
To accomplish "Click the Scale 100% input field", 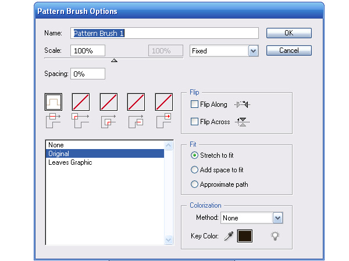I will pyautogui.click(x=88, y=50).
